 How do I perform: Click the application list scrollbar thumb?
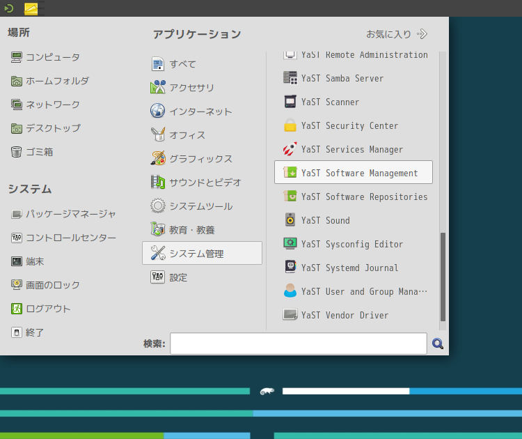click(443, 277)
